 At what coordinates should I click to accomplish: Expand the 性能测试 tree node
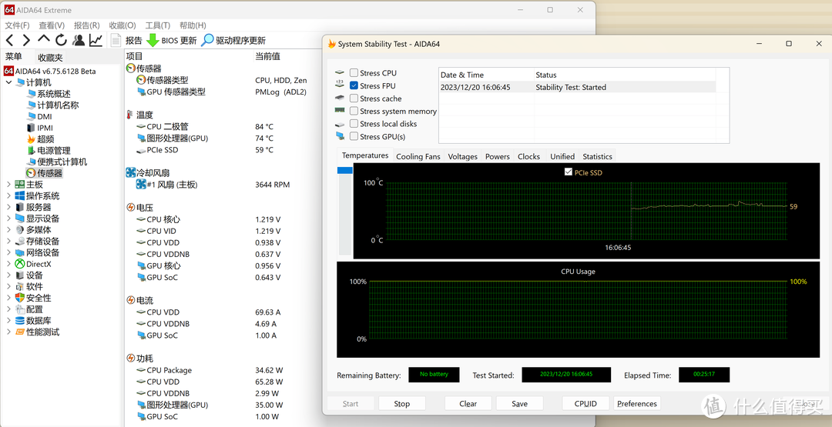coord(8,332)
